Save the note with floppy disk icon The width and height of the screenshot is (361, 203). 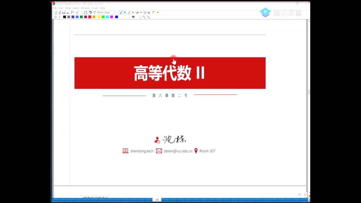click(x=64, y=12)
